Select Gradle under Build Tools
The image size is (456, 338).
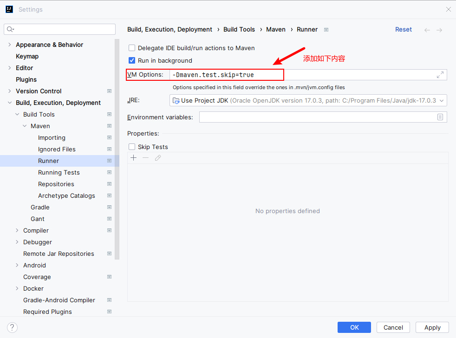40,208
